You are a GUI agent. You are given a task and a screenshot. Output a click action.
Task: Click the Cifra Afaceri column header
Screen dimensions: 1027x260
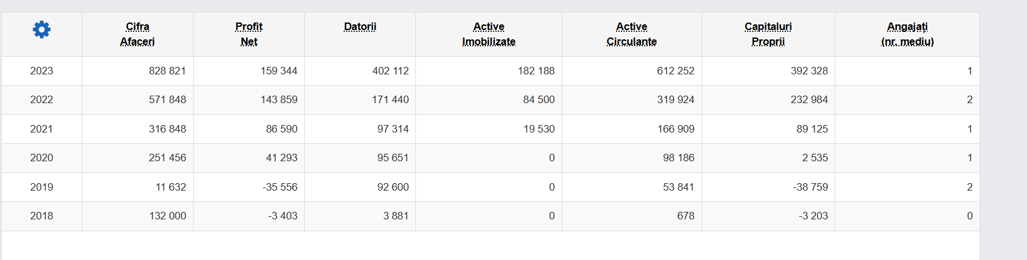[x=137, y=34]
